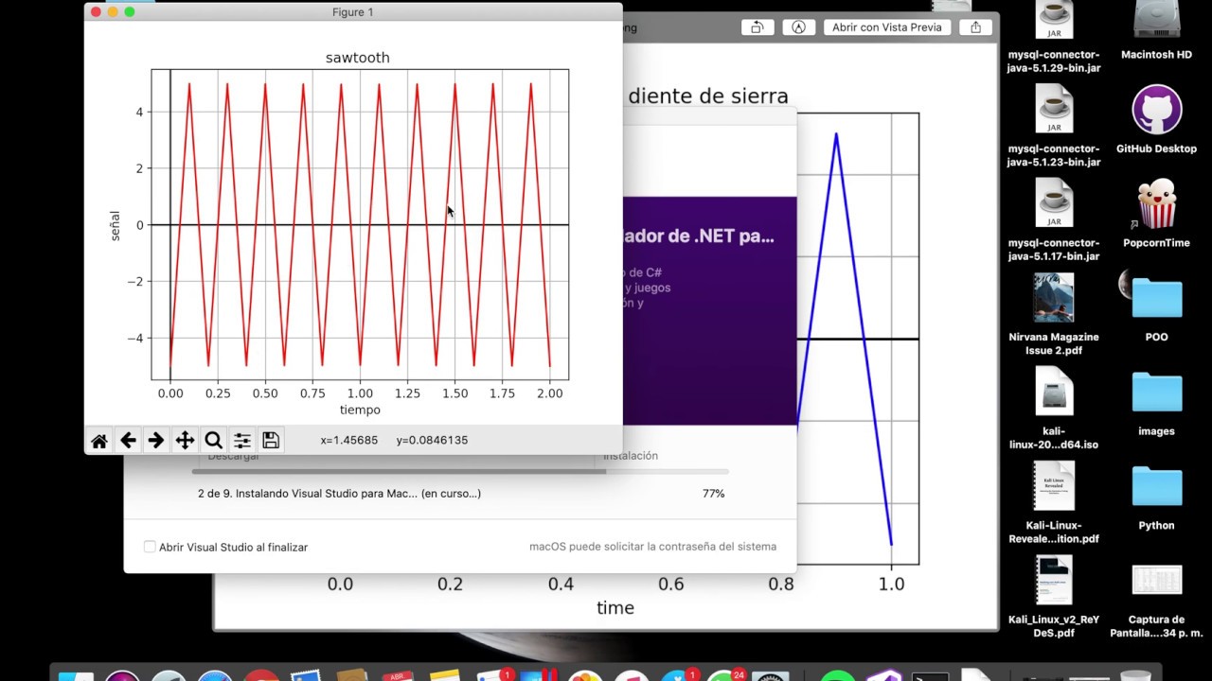This screenshot has height=681, width=1212.
Task: Check Abrir Visual Studio al finalizar
Action: tap(150, 547)
